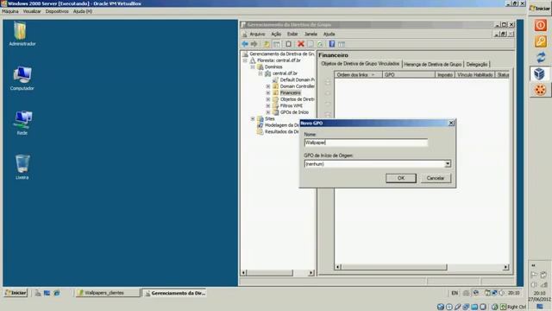The height and width of the screenshot is (311, 552).
Task: Select the Default Domain Policy tree item
Action: tap(297, 80)
